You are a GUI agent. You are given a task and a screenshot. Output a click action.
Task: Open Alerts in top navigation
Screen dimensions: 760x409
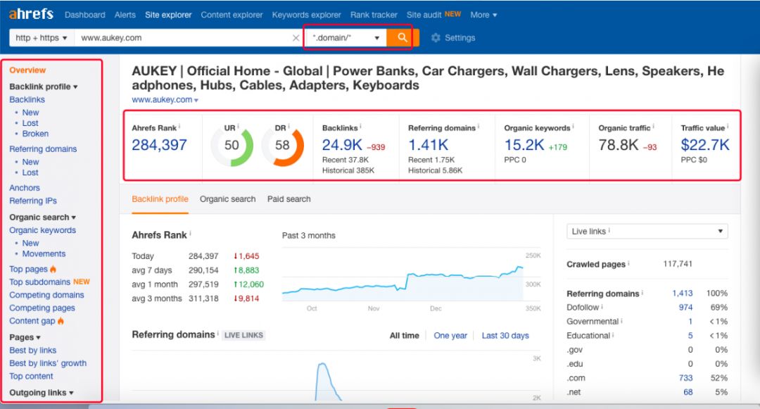tap(125, 15)
